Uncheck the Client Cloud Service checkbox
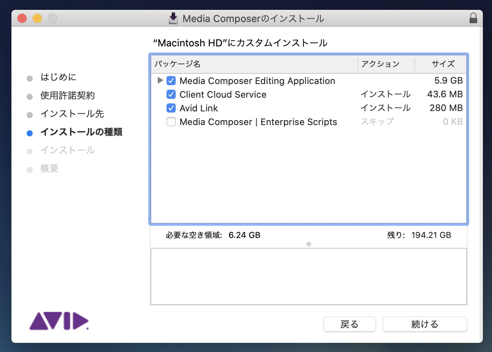 tap(171, 94)
